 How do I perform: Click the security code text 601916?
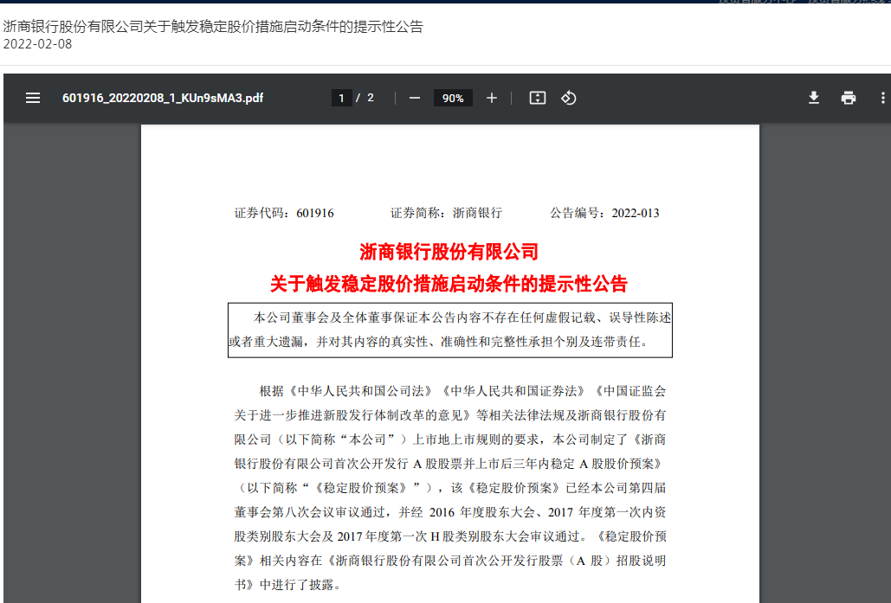[315, 214]
